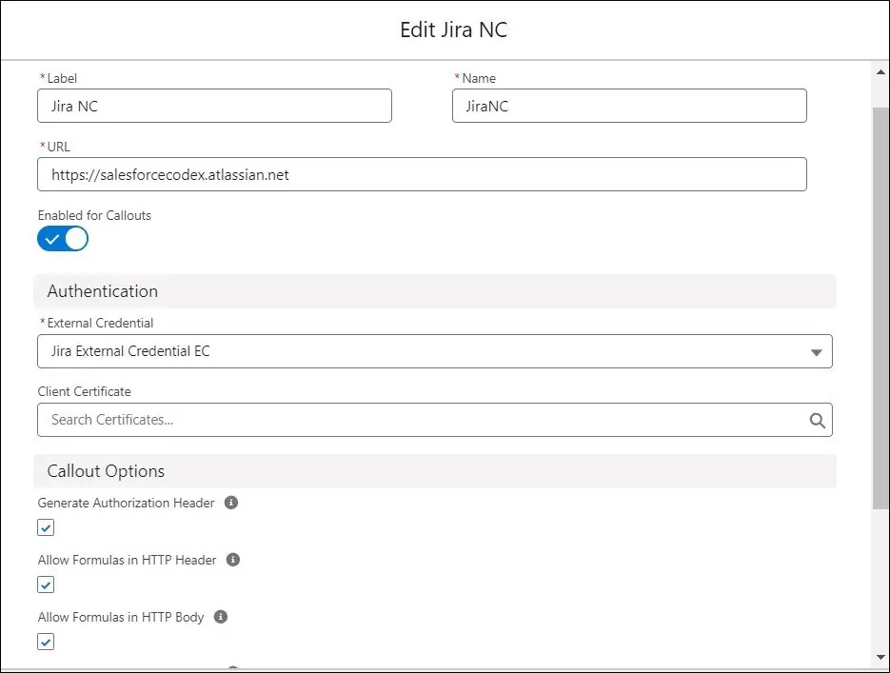
Task: Click the Allow Formulas in HTTP Header label
Action: pyautogui.click(x=128, y=560)
